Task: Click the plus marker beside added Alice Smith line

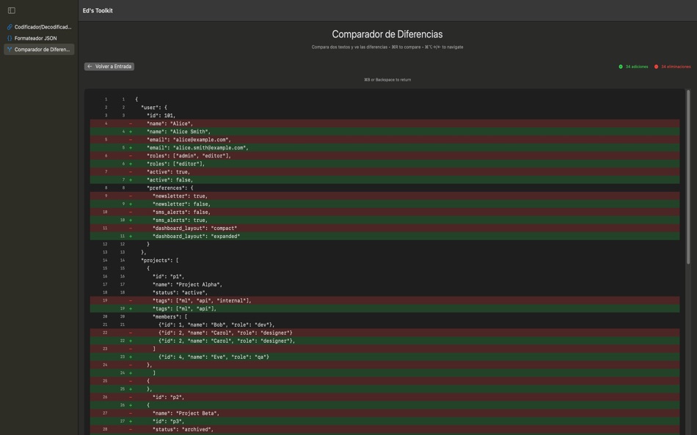Action: [129, 130]
